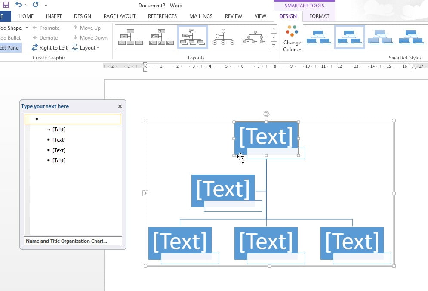Open the Change Colors gallery

[x=292, y=38]
